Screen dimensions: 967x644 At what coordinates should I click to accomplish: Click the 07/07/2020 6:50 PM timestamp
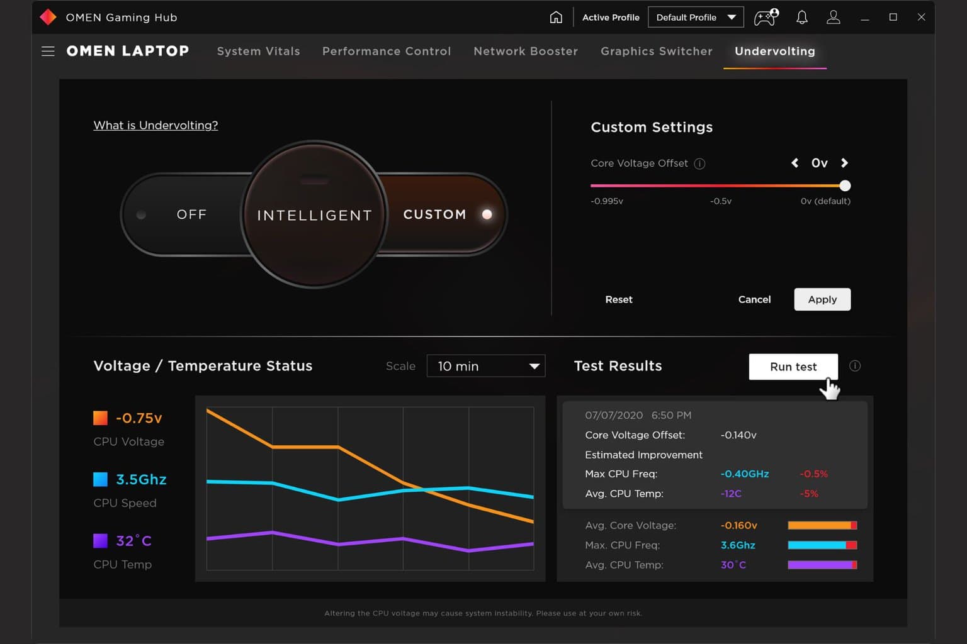[638, 415]
